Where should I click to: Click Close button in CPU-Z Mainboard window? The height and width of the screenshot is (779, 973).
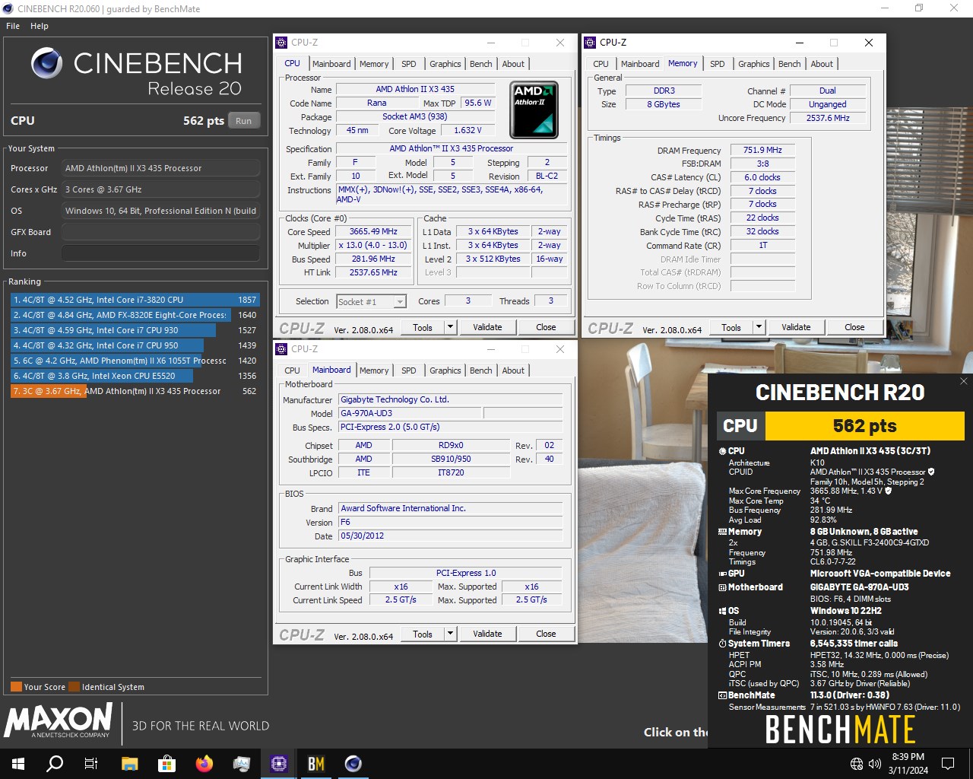[x=546, y=634]
